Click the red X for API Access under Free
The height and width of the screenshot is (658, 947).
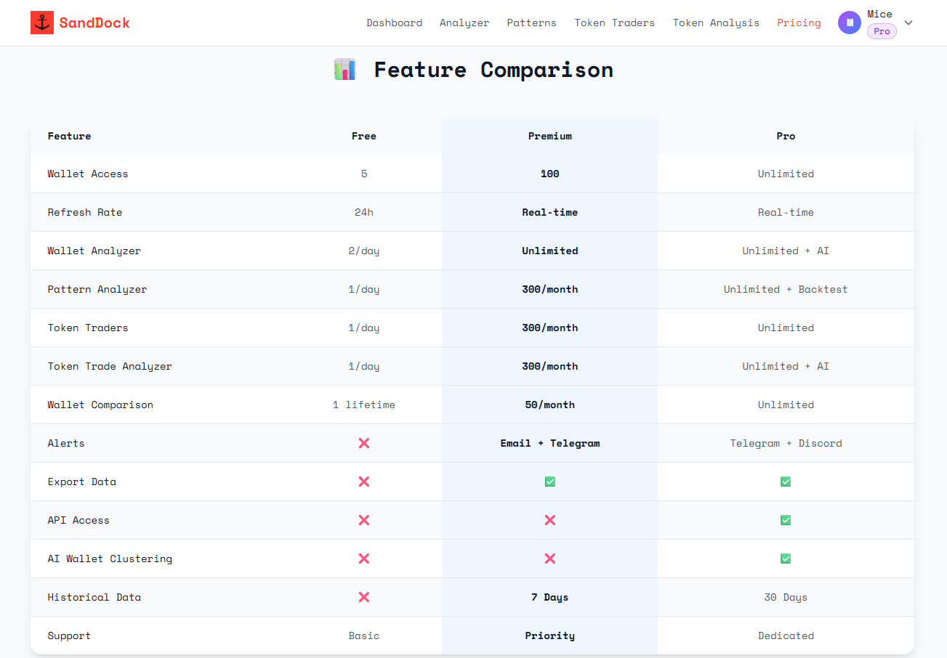pyautogui.click(x=364, y=520)
